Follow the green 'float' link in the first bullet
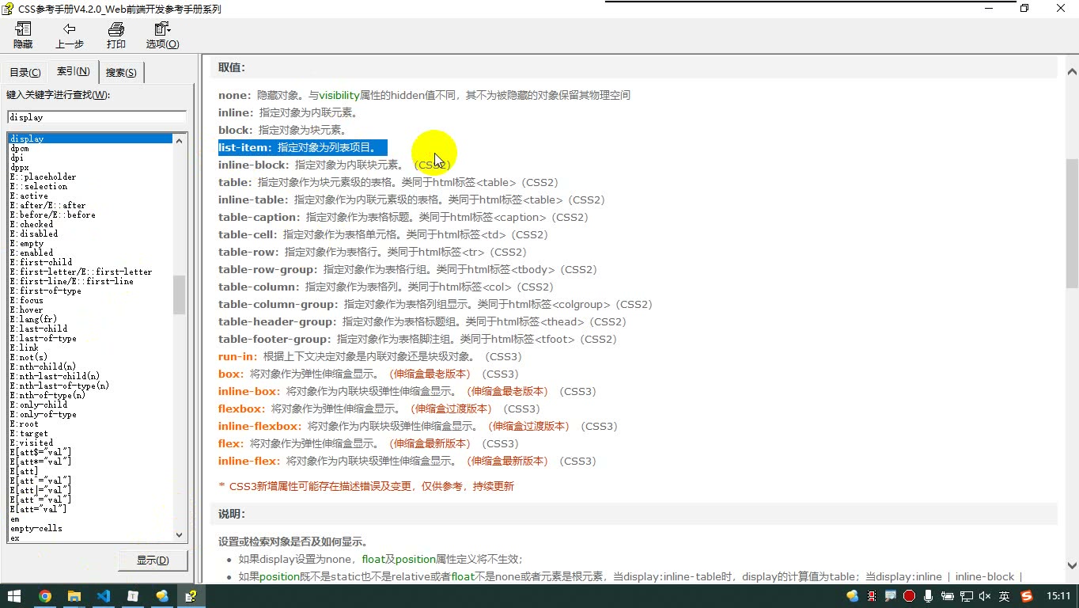Viewport: 1079px width, 608px height. [x=373, y=559]
